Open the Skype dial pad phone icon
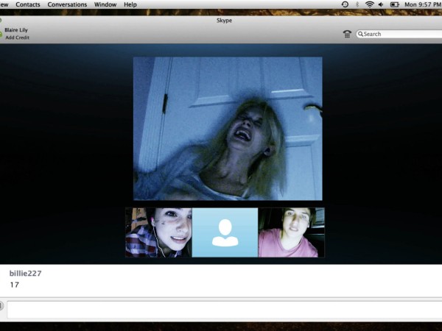The image size is (442, 331). 347,34
